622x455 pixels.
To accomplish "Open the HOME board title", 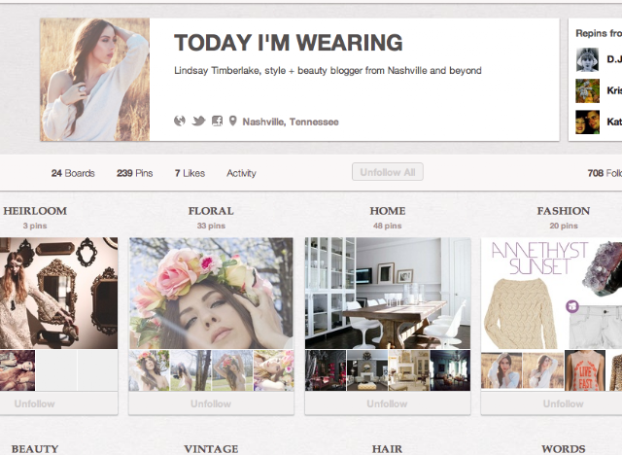I will [x=388, y=211].
